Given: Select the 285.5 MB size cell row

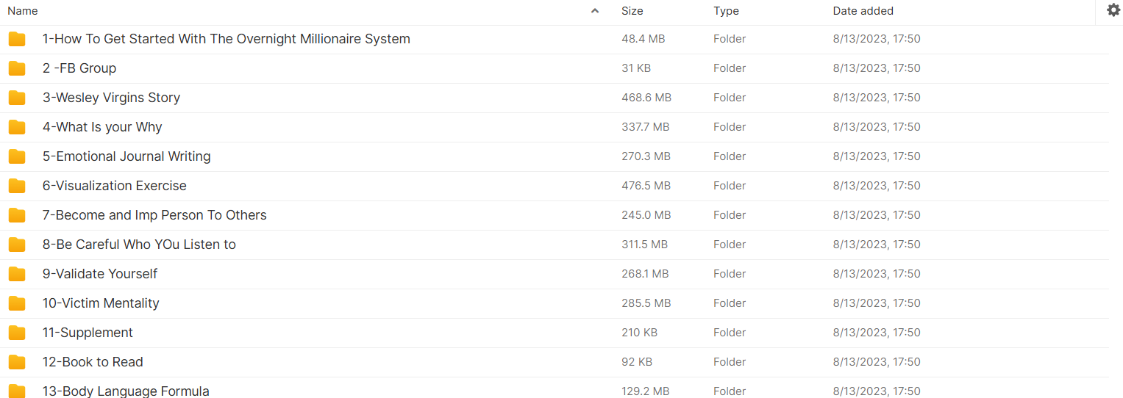Looking at the screenshot, I should tap(646, 303).
